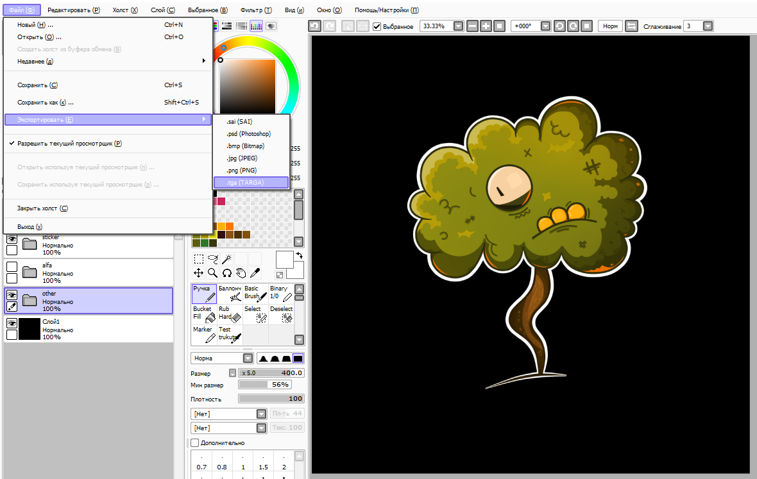Pick the Eyedropper color picker tool
Viewport: 757px width, 479px height.
point(255,273)
